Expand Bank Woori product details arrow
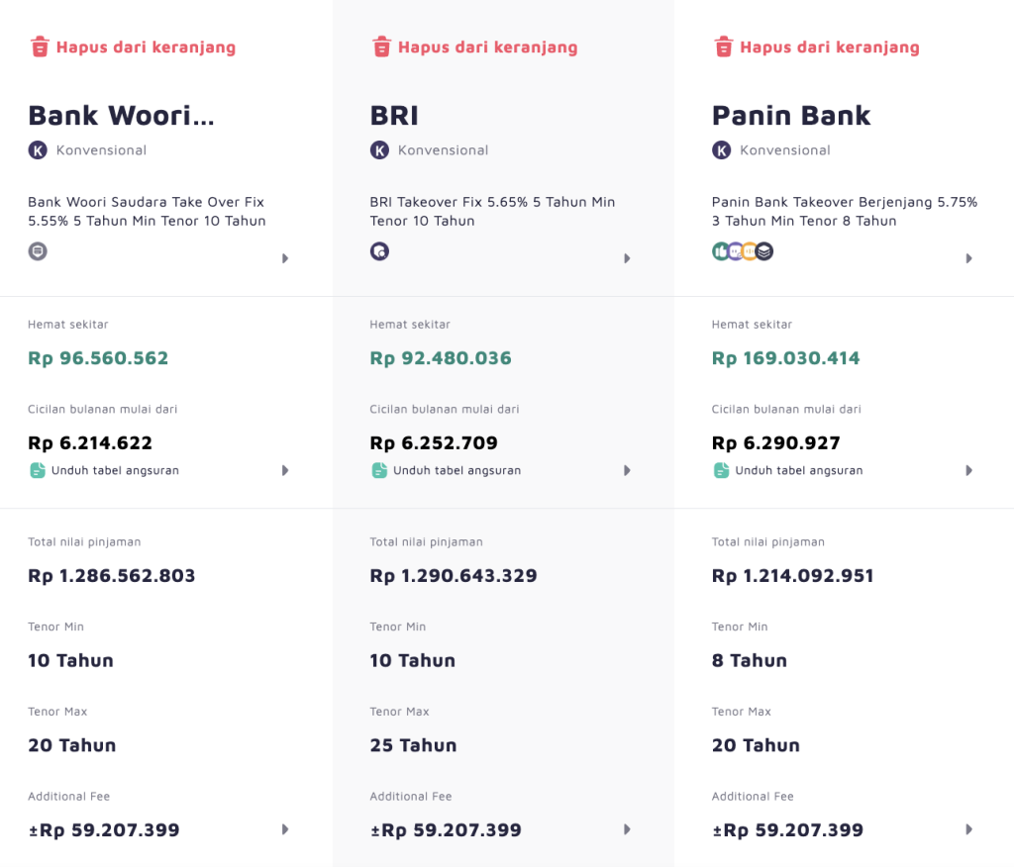 (285, 258)
